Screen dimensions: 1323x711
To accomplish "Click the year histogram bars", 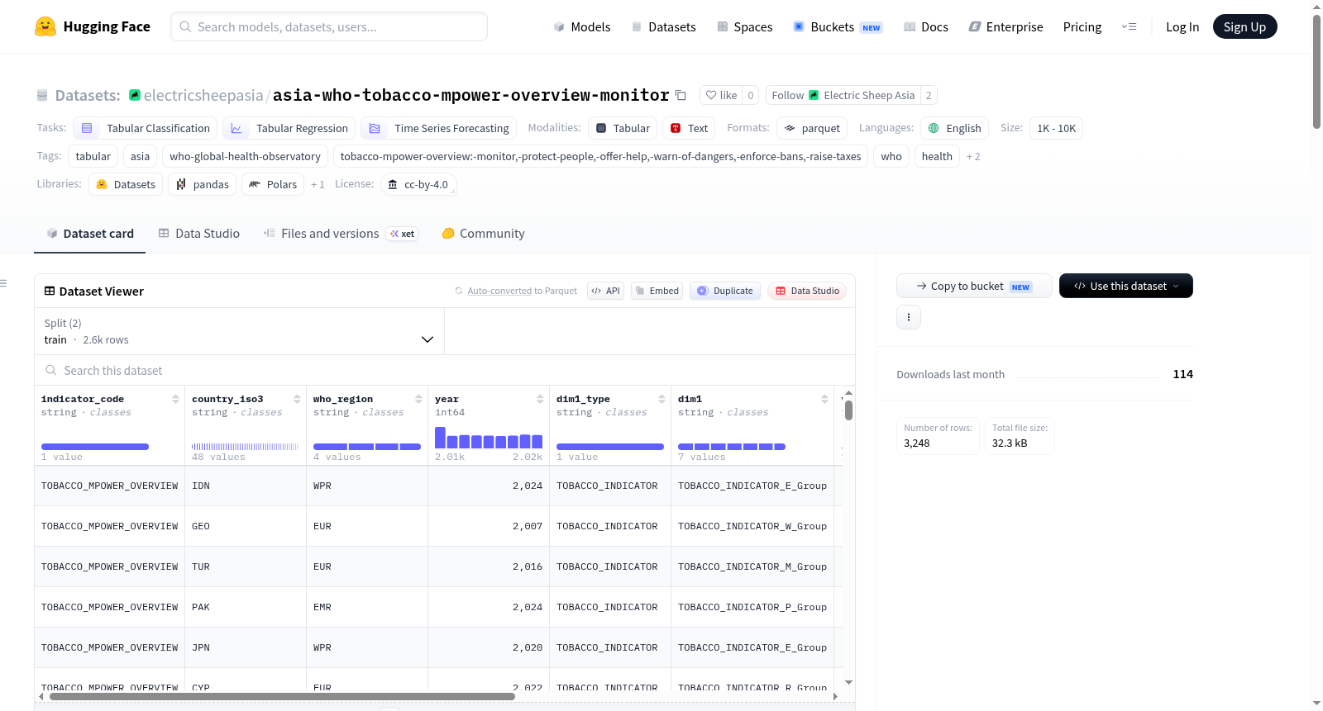I will 489,438.
